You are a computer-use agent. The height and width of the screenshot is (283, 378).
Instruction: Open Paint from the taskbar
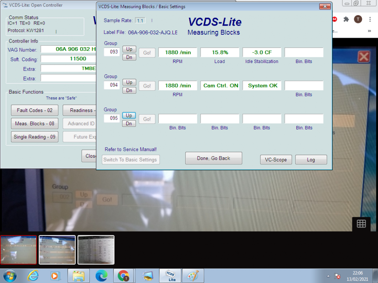click(193, 276)
